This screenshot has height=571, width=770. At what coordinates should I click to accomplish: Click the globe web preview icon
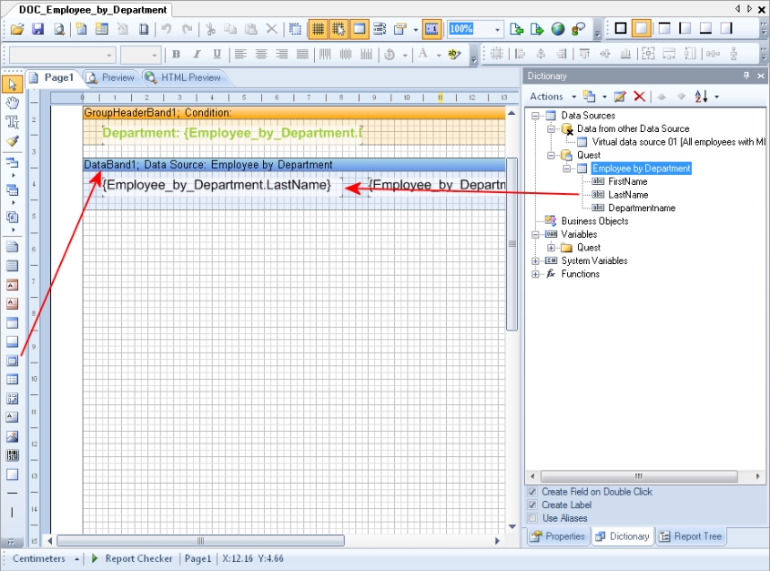(558, 29)
